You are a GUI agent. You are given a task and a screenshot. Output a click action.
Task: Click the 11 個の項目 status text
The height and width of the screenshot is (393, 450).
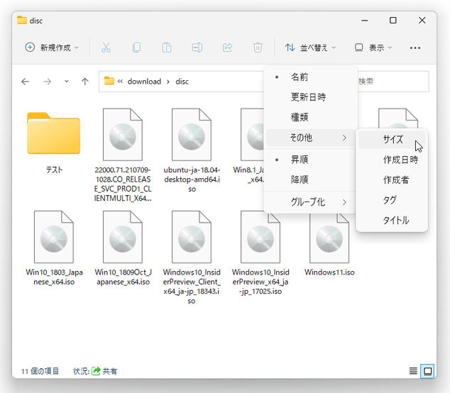click(x=40, y=371)
